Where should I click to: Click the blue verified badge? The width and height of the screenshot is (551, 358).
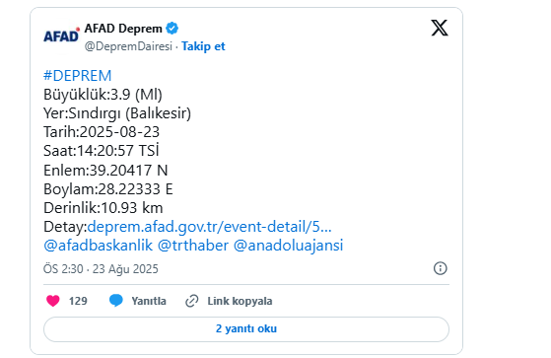[172, 29]
